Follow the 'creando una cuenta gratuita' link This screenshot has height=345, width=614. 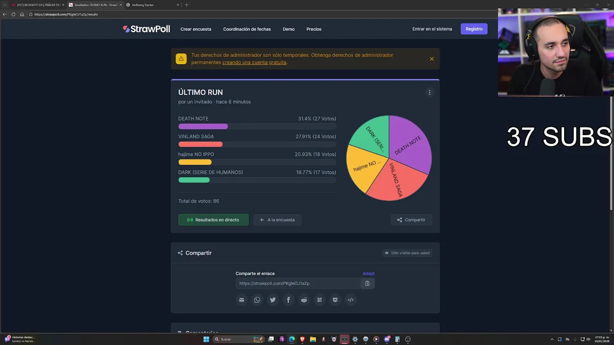coord(254,62)
